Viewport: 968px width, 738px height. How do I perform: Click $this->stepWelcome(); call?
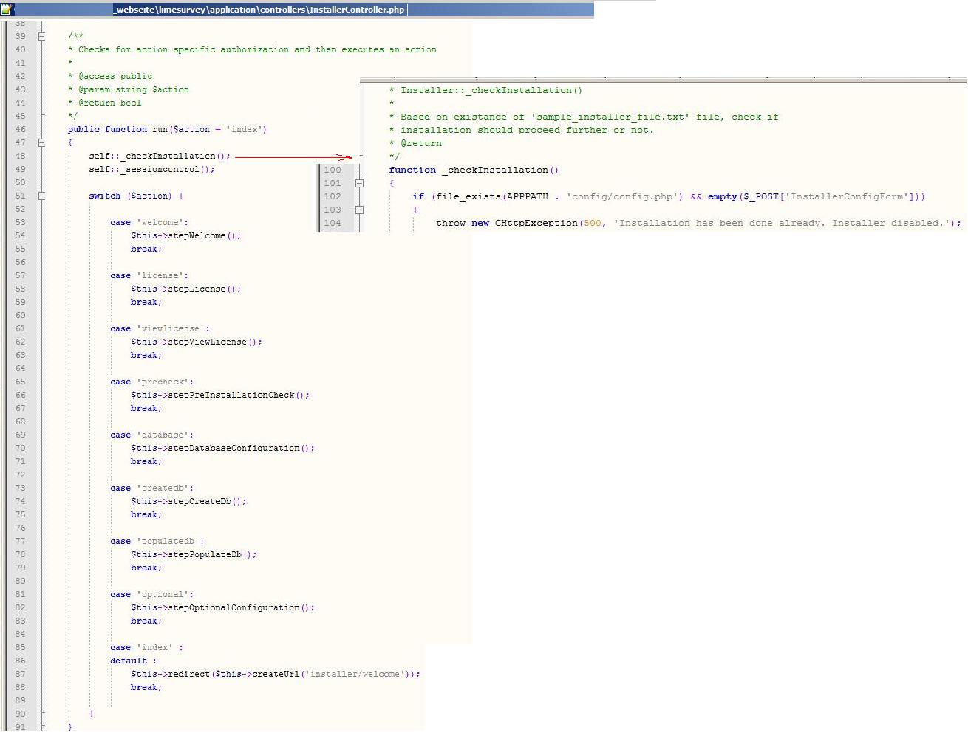click(x=185, y=235)
